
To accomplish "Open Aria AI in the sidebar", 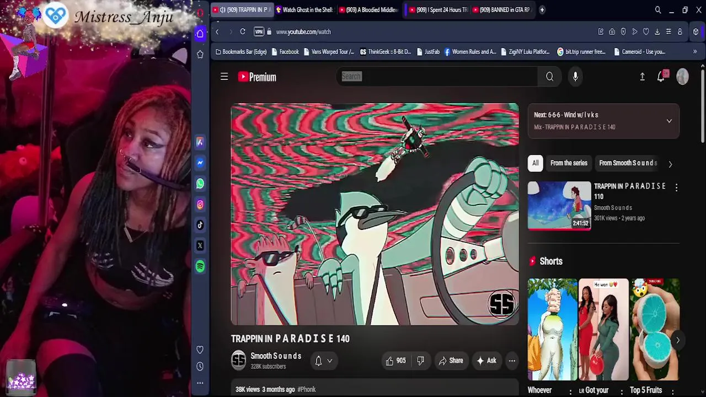I will click(200, 142).
